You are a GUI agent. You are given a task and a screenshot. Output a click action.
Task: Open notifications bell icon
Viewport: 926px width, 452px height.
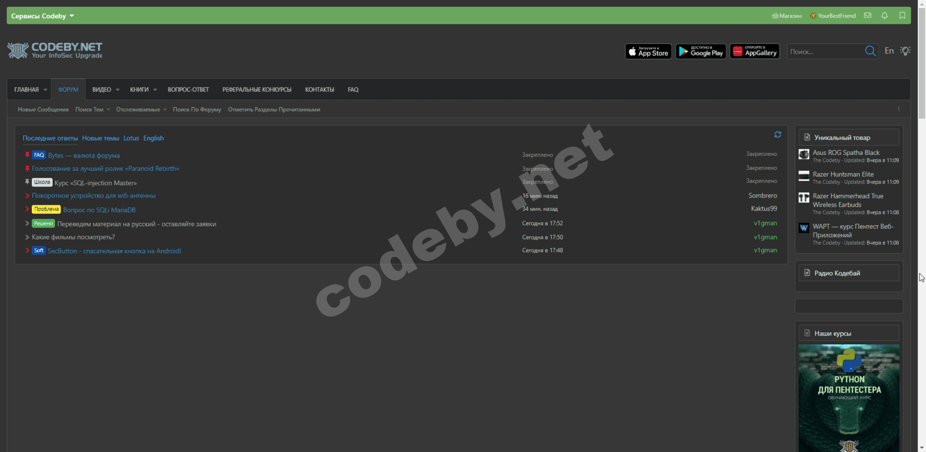pos(884,16)
